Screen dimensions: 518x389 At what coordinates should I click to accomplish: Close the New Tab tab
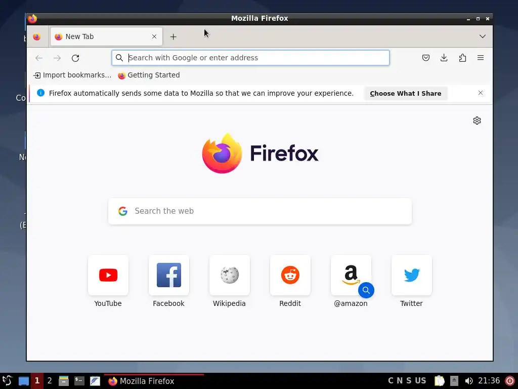(154, 36)
